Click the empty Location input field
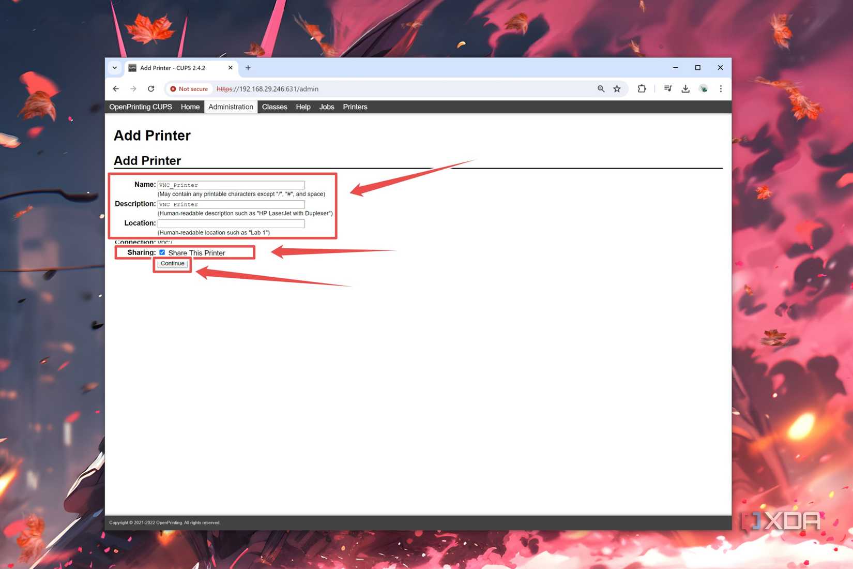 231,223
